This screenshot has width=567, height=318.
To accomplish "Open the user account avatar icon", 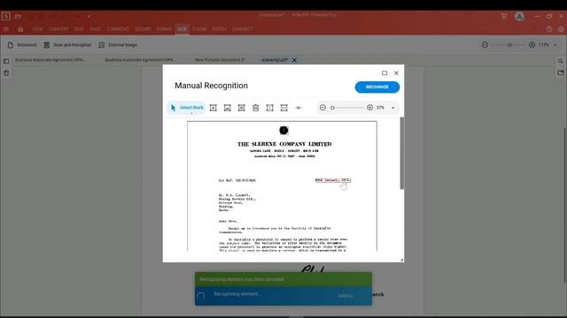I will [520, 16].
